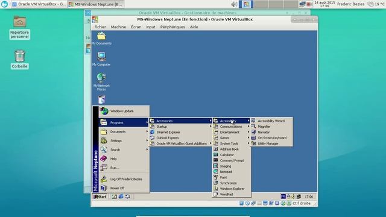Open the Corbeille trash icon

click(x=20, y=59)
